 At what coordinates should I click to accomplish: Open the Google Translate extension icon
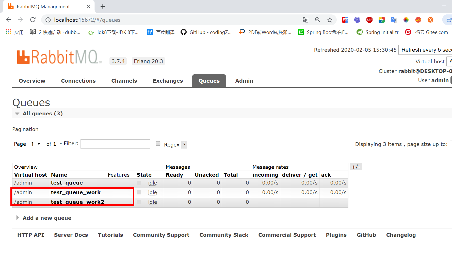[x=394, y=20]
